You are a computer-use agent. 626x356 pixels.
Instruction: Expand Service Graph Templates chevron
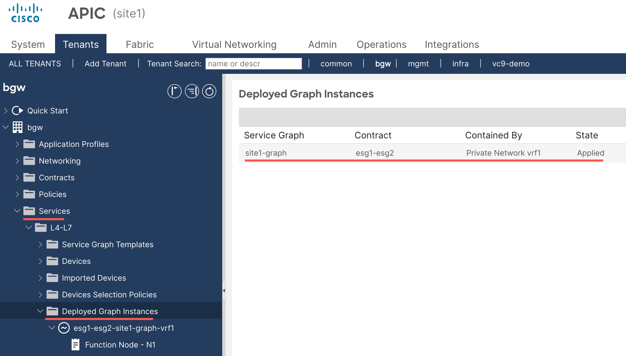pyautogui.click(x=40, y=244)
